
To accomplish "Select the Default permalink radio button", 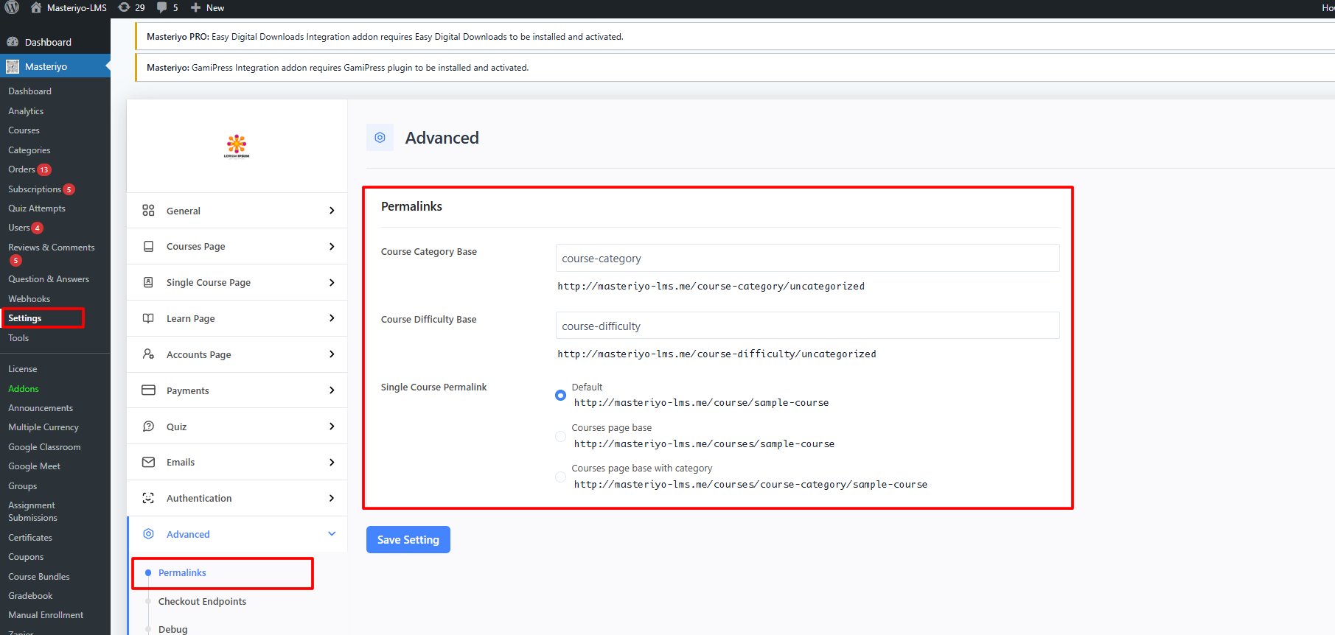I will 560,396.
